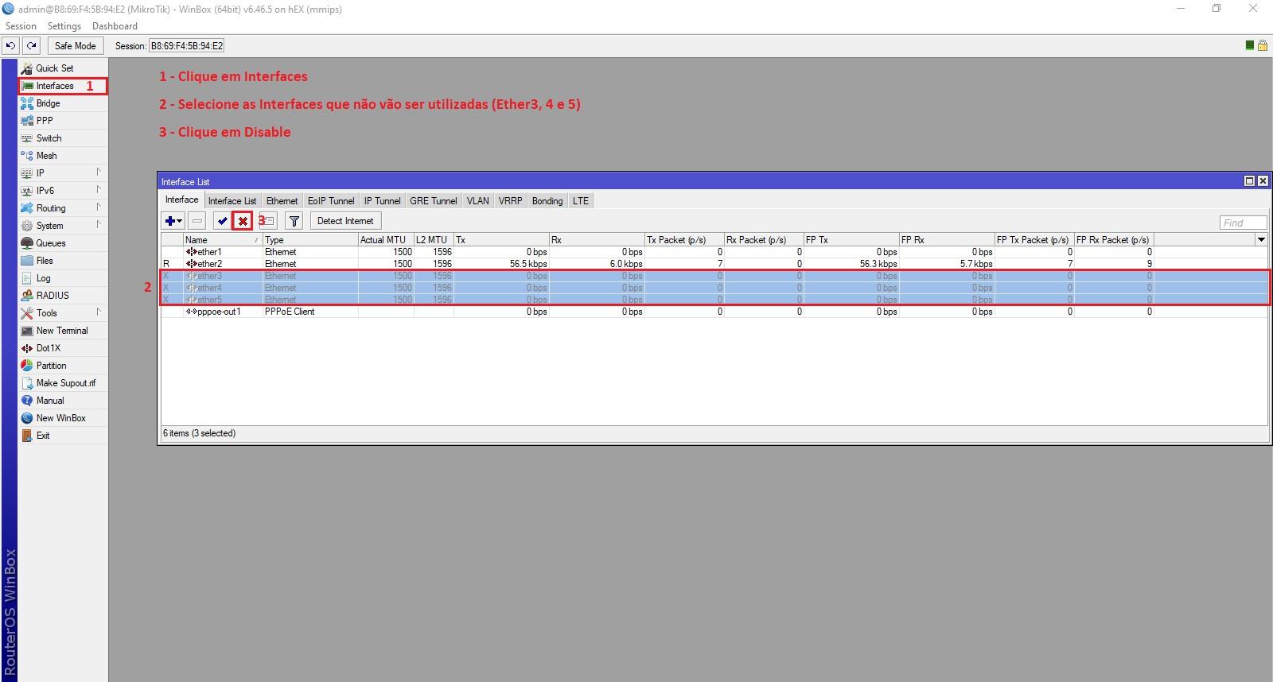
Task: Open the Session menu
Action: (x=21, y=26)
